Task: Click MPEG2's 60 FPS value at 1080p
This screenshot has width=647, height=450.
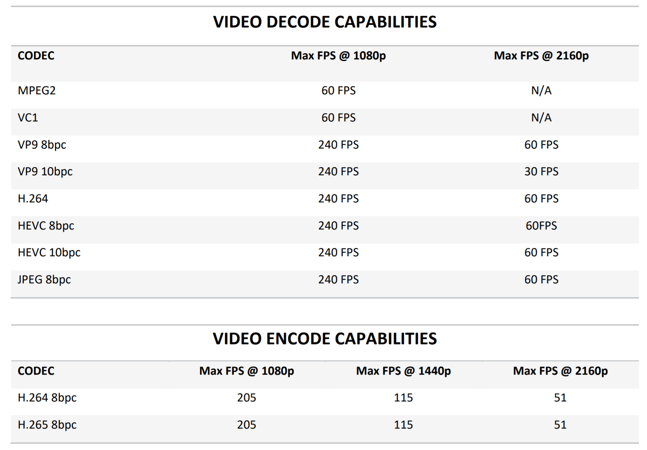Action: [338, 91]
